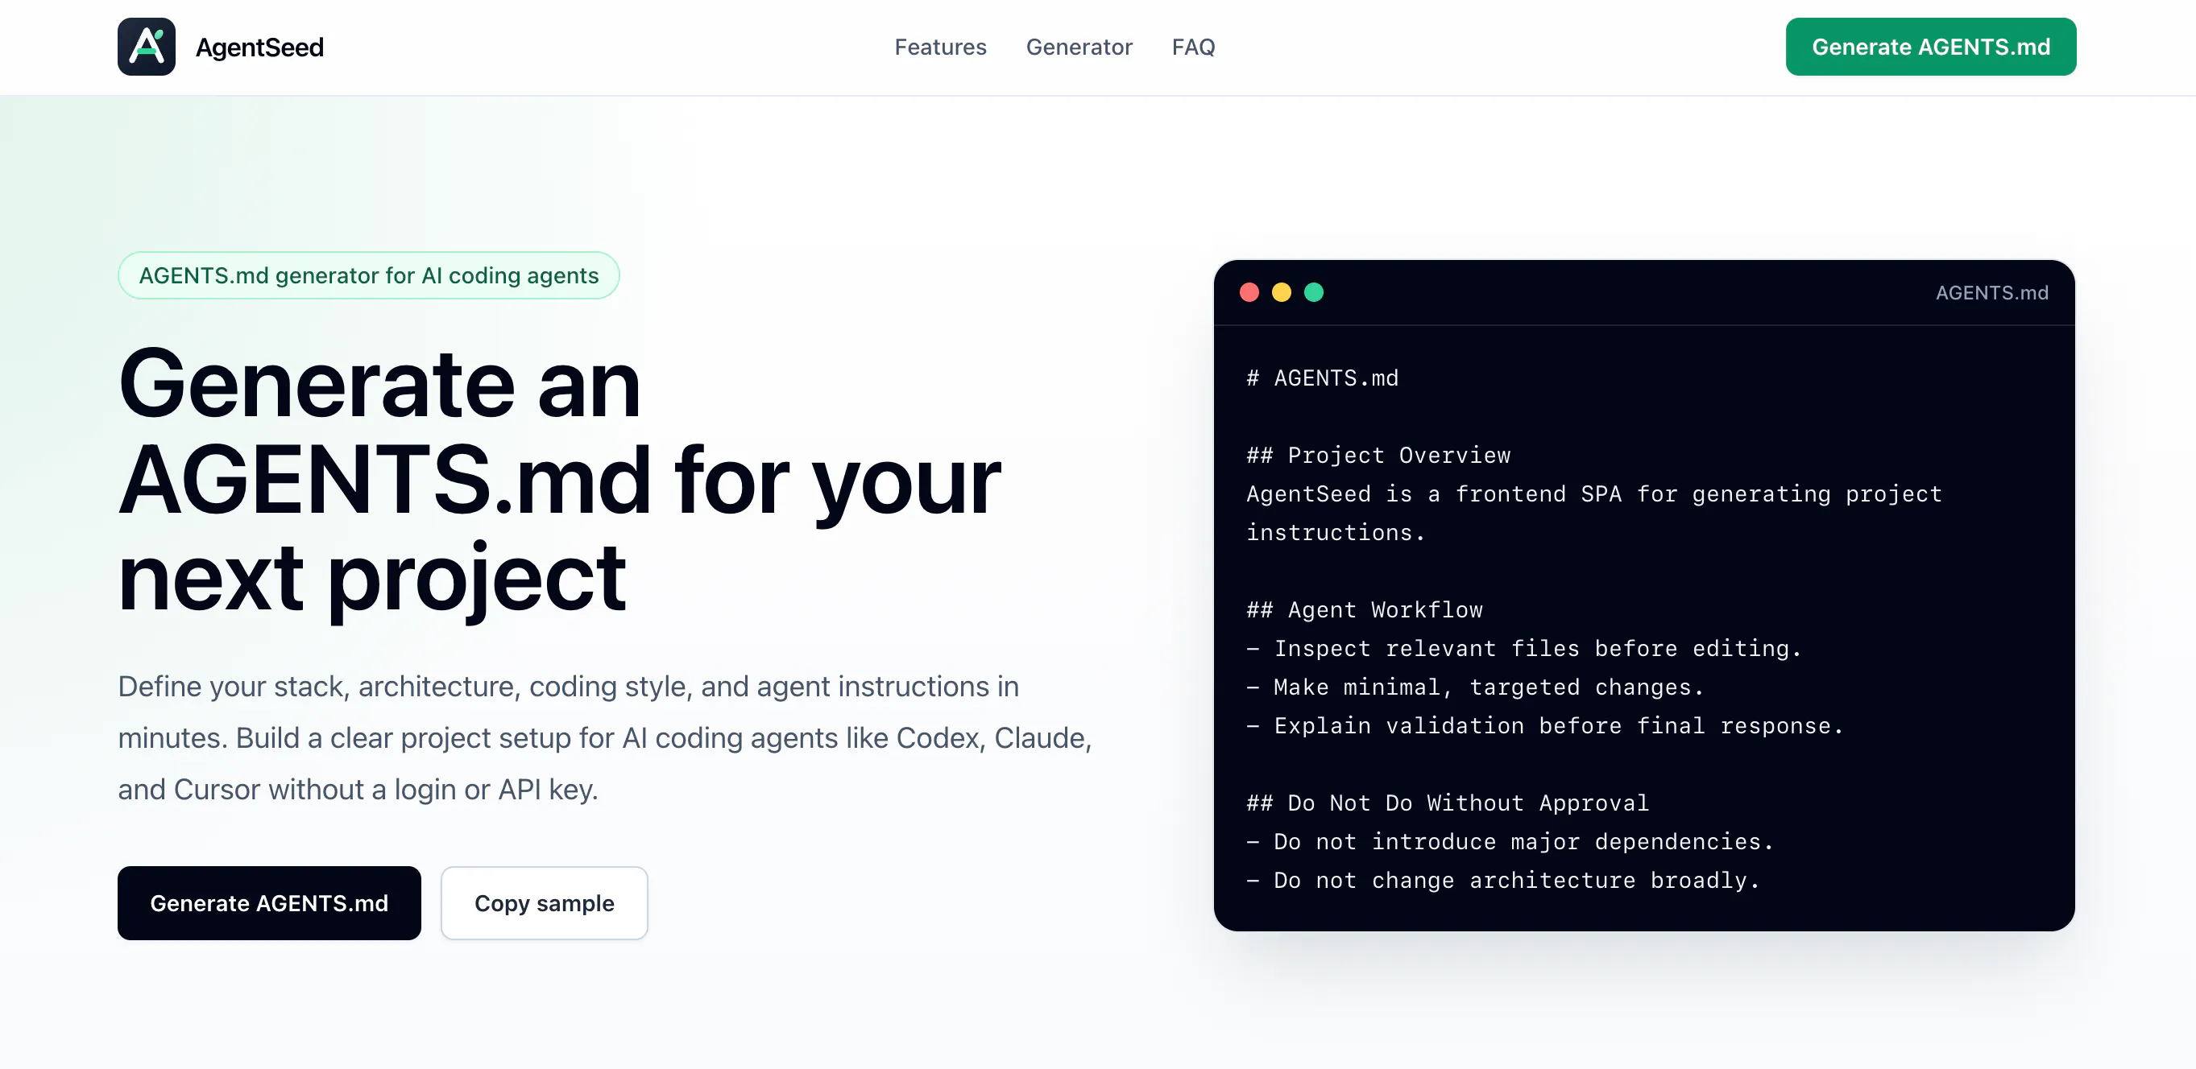The width and height of the screenshot is (2196, 1069).
Task: Click the green dot in code window
Action: tap(1314, 292)
